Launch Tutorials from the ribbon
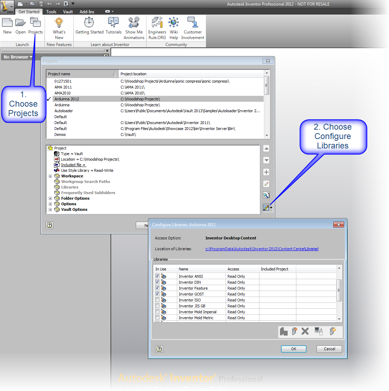 (x=114, y=22)
